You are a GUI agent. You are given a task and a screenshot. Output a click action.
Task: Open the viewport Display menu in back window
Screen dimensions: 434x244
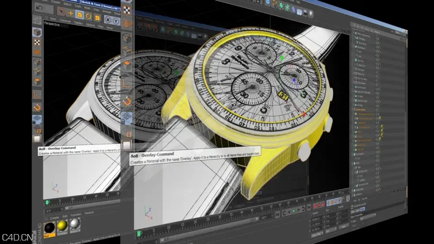click(78, 23)
